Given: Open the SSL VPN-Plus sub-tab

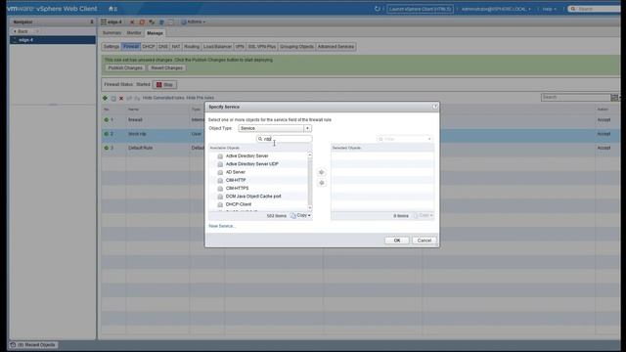Looking at the screenshot, I should coord(262,47).
